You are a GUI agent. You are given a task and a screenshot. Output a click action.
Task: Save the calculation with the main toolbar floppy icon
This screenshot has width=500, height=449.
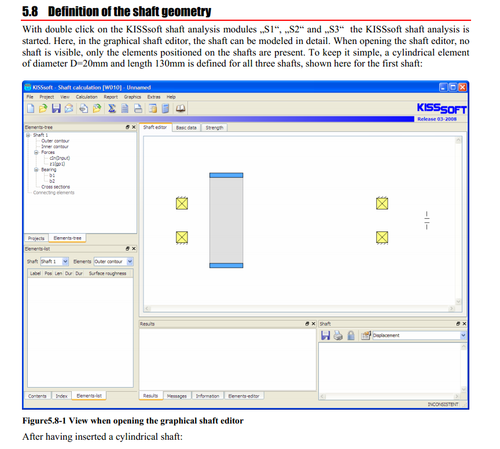pos(57,108)
